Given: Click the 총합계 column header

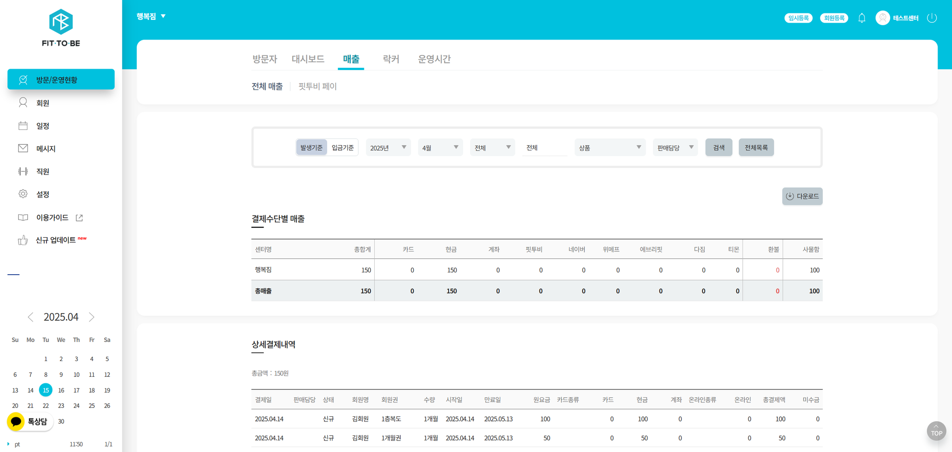Looking at the screenshot, I should 363,250.
